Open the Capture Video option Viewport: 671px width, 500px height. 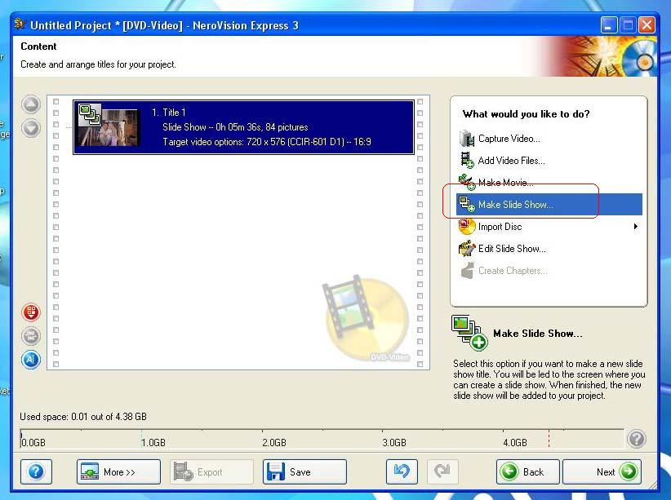(x=509, y=139)
